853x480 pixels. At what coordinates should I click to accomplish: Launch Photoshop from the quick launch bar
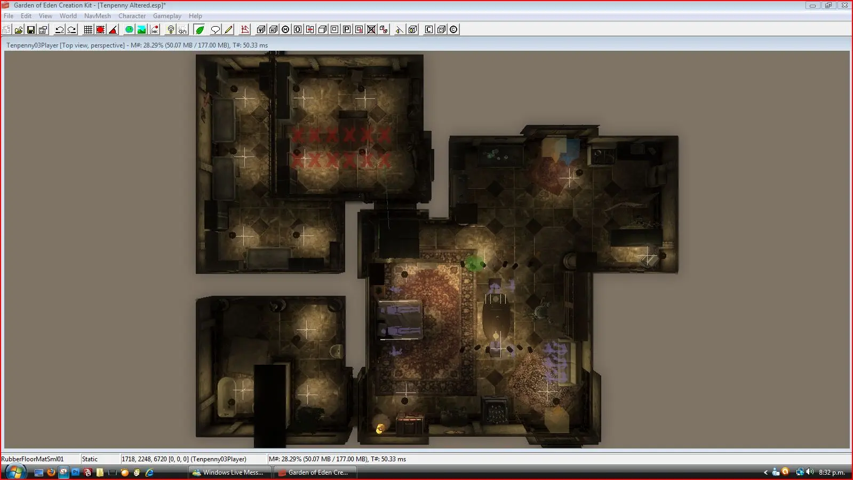tap(76, 473)
